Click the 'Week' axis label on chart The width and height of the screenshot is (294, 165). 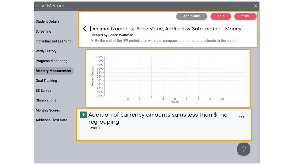175,102
